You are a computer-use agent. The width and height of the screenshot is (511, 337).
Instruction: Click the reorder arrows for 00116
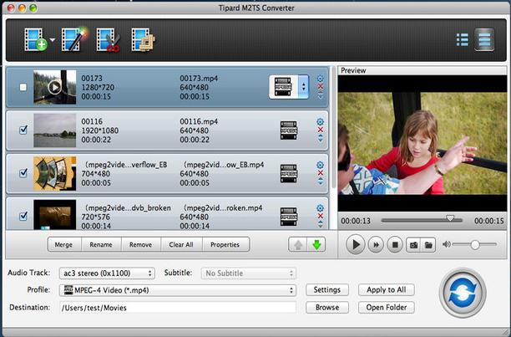(x=321, y=138)
